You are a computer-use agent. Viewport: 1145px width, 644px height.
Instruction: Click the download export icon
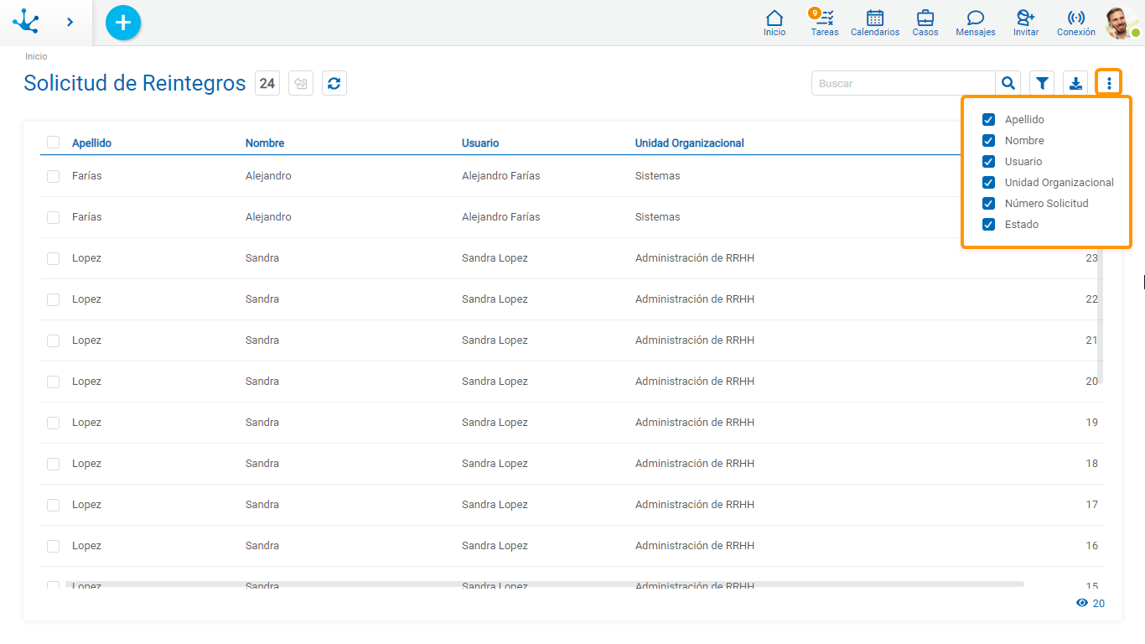(x=1075, y=83)
